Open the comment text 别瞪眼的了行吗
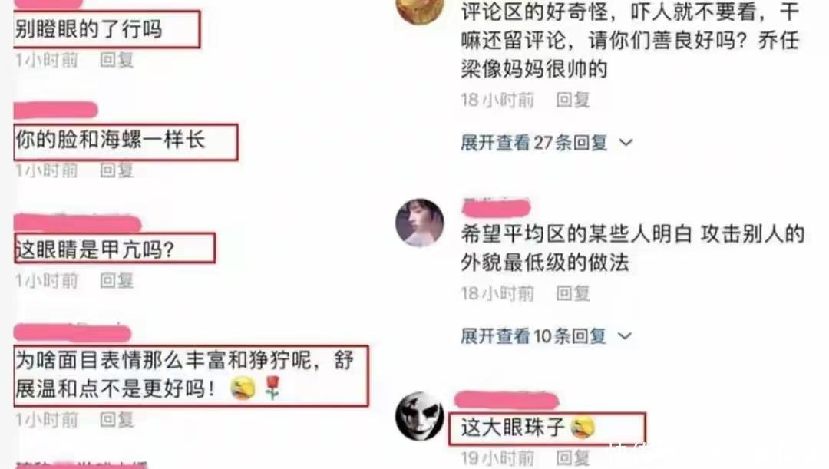The height and width of the screenshot is (469, 829). 88,29
